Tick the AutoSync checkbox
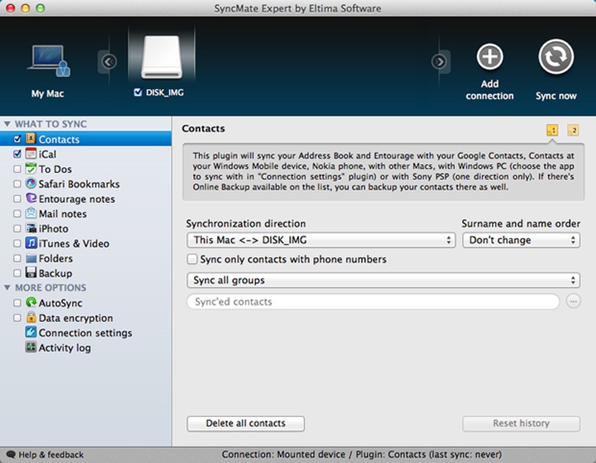Image resolution: width=596 pixels, height=463 pixels. coord(17,303)
